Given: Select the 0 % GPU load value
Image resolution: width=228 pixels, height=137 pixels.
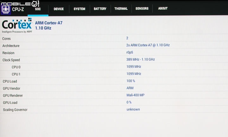Looking at the screenshot, I should 129,102.
